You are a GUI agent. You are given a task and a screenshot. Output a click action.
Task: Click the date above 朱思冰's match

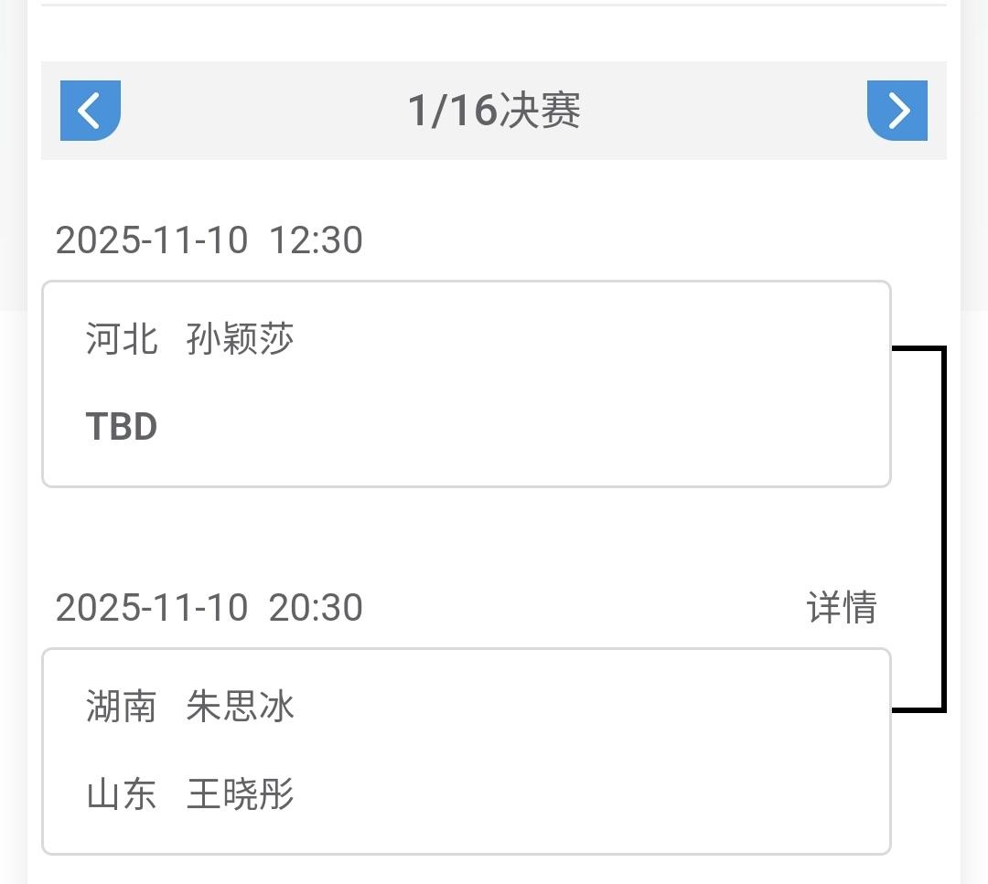152,608
